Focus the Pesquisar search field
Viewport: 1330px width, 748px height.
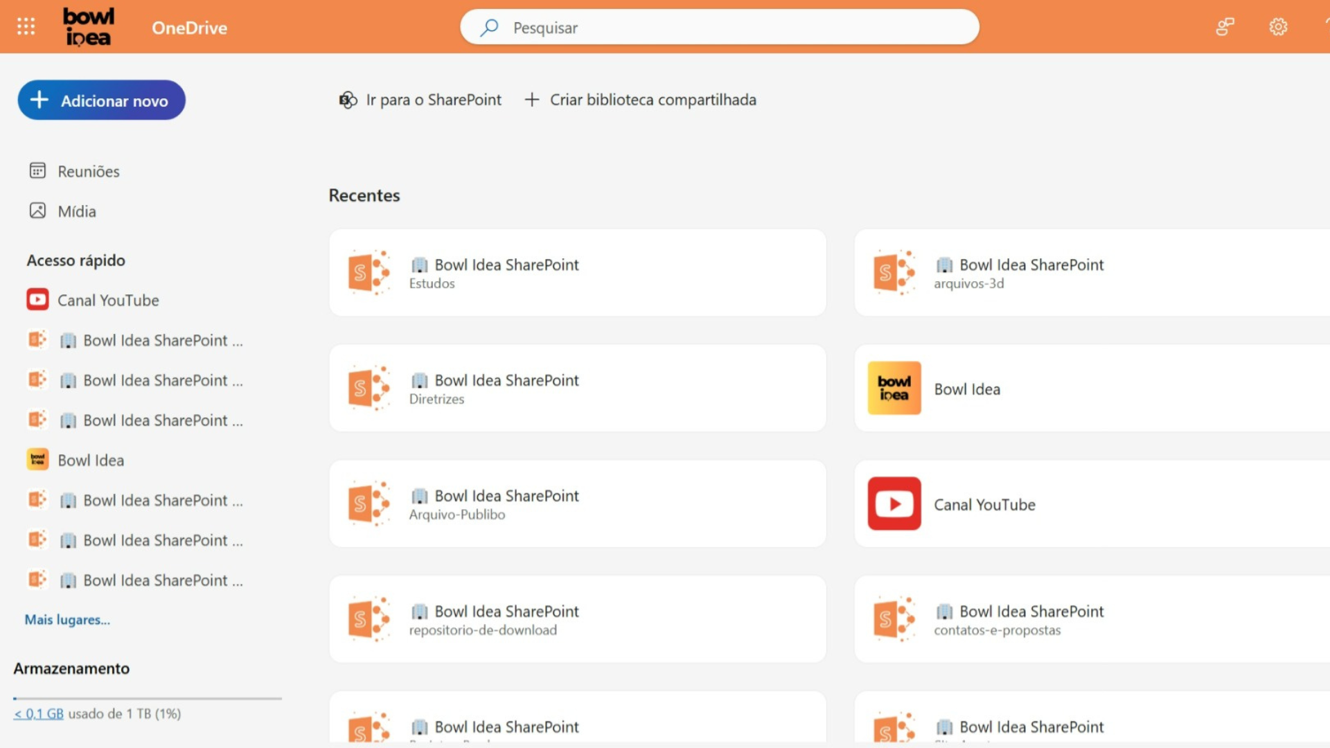(719, 27)
